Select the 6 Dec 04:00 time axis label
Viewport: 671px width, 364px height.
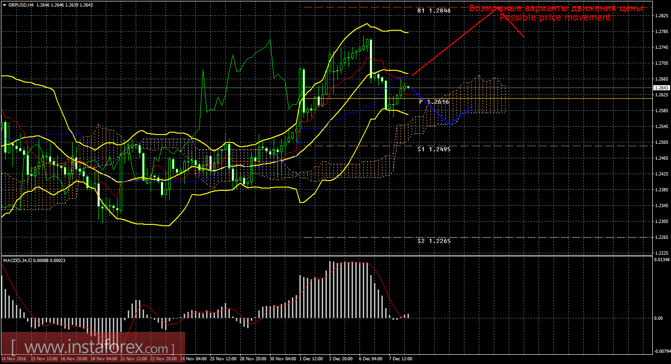(x=371, y=359)
